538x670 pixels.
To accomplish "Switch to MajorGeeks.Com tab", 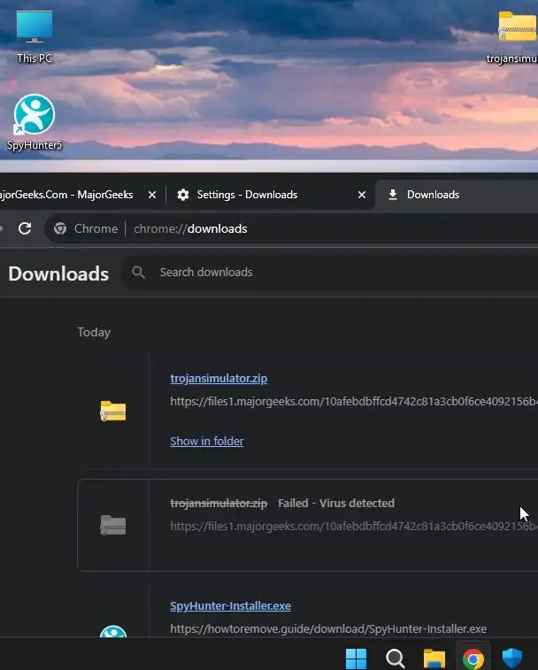I will [x=68, y=195].
